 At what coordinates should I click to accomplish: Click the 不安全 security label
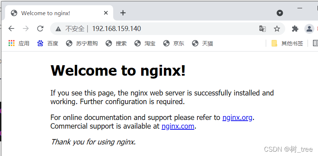click(x=75, y=29)
